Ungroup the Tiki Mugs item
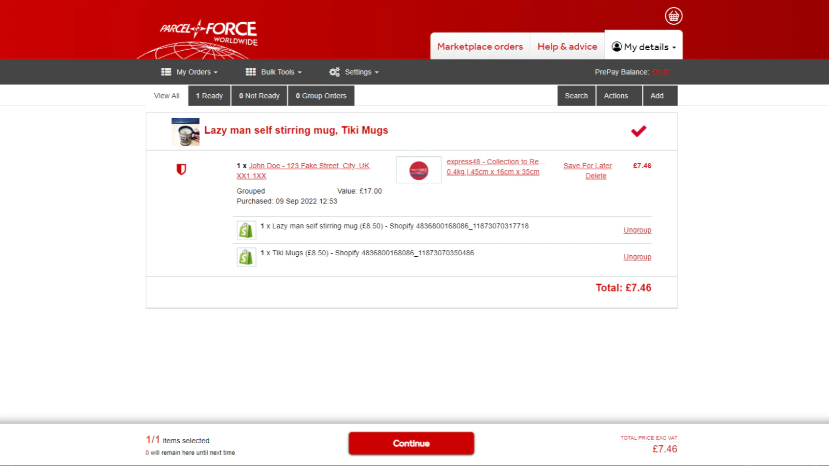 click(637, 257)
